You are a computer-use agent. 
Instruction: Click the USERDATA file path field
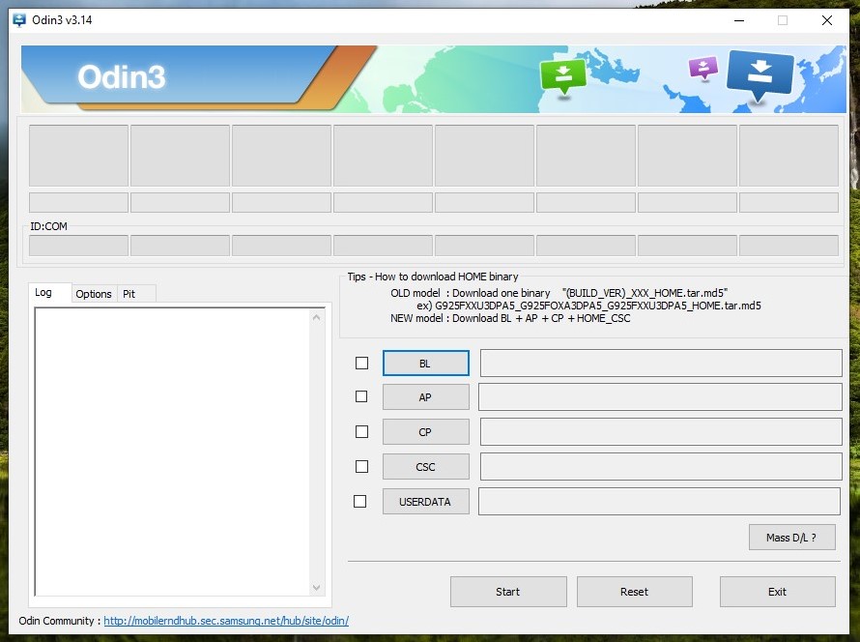click(x=659, y=502)
